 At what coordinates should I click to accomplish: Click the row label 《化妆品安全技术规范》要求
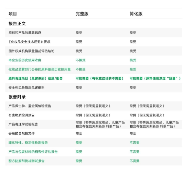click(x=29, y=42)
